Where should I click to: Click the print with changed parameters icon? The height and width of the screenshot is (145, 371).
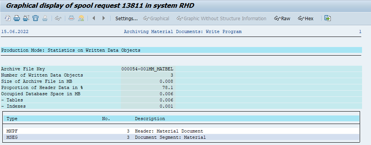click(x=26, y=18)
